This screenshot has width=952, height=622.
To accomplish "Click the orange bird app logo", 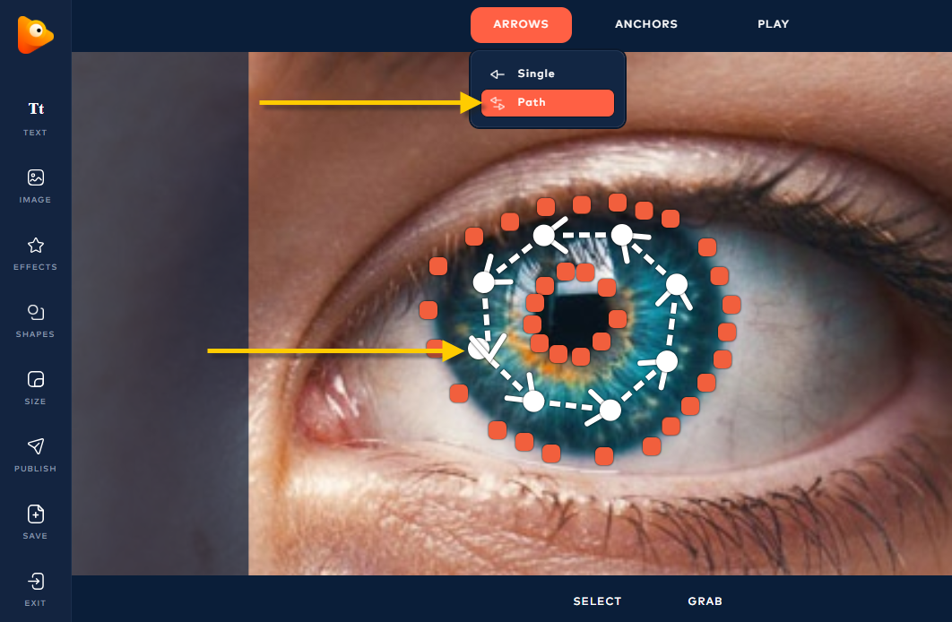I will coord(35,35).
